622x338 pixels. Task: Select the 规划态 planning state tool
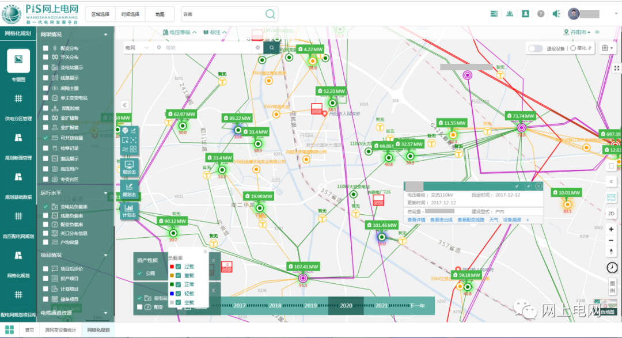[x=130, y=189]
